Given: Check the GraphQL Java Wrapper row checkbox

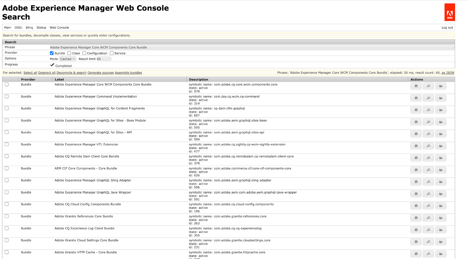Looking at the screenshot, I should click(x=6, y=192).
